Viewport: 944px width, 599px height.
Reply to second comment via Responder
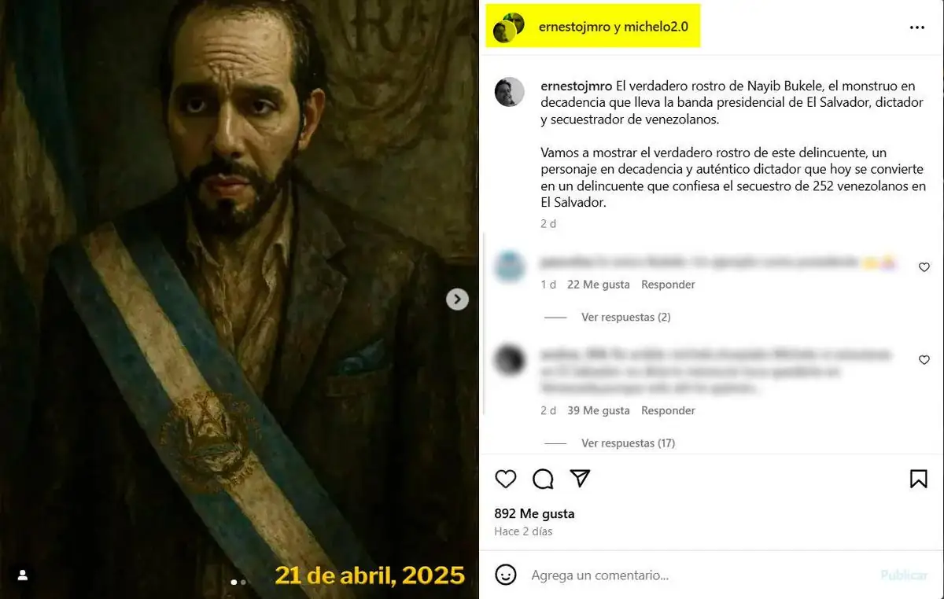click(668, 410)
